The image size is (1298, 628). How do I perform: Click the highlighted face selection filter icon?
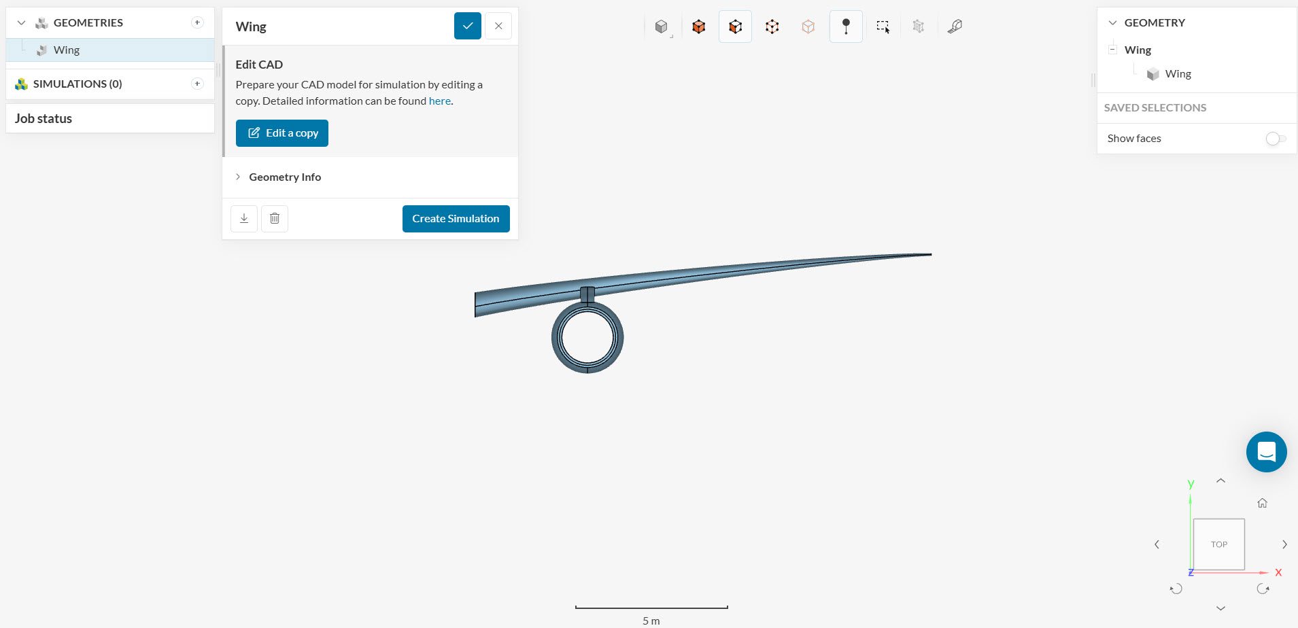(734, 26)
